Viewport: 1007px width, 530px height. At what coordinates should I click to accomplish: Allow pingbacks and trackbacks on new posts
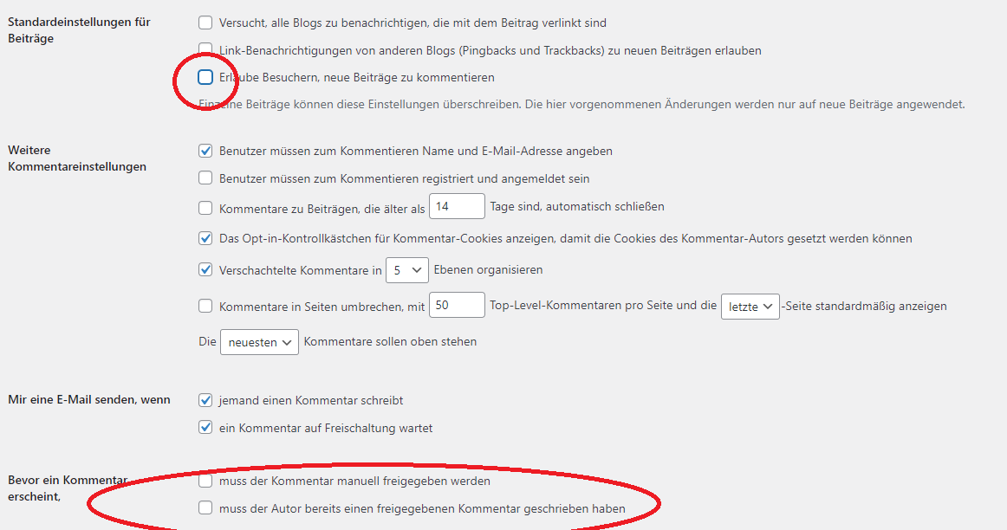pyautogui.click(x=205, y=50)
